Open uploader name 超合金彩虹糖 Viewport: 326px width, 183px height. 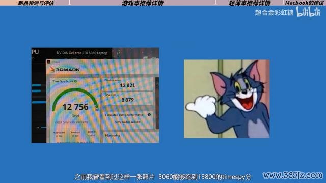click(274, 12)
